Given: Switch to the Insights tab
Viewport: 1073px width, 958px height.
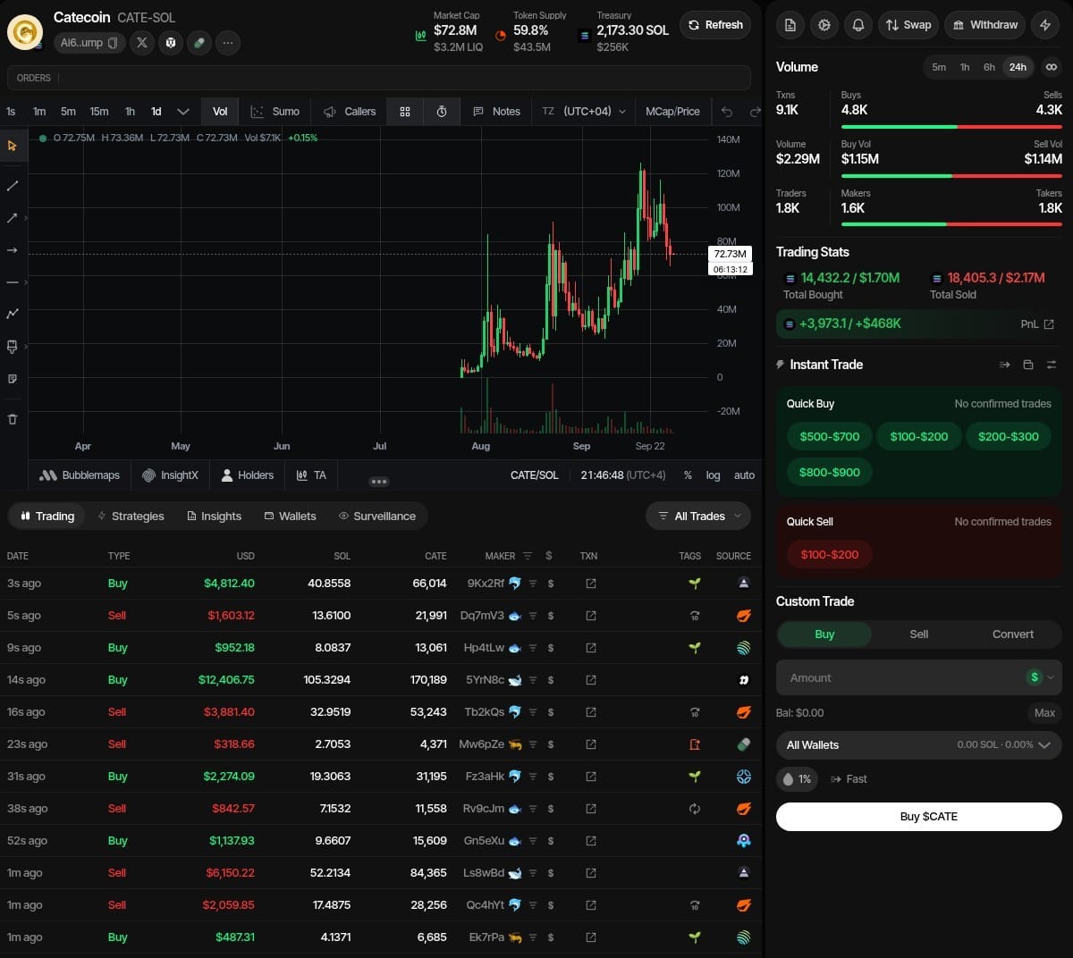Looking at the screenshot, I should (215, 517).
